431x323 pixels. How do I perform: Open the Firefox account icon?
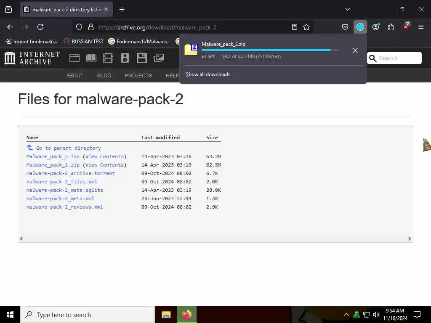376,27
